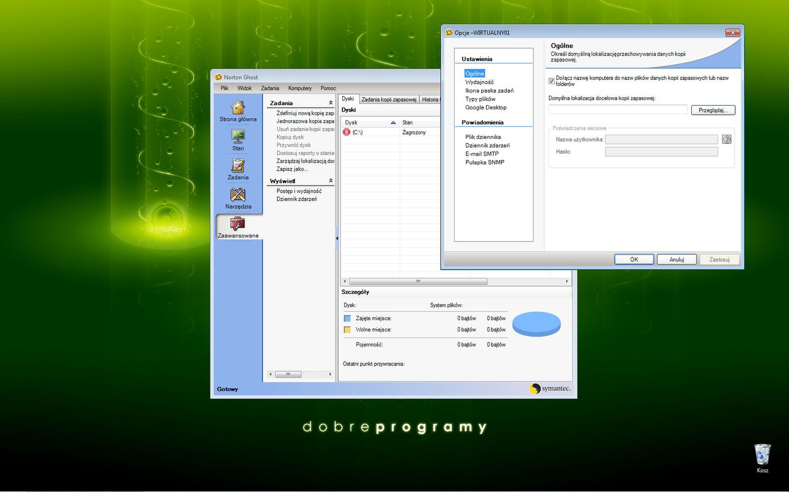Open the Narzędzia sidebar icon
This screenshot has width=789, height=492.
[x=238, y=199]
